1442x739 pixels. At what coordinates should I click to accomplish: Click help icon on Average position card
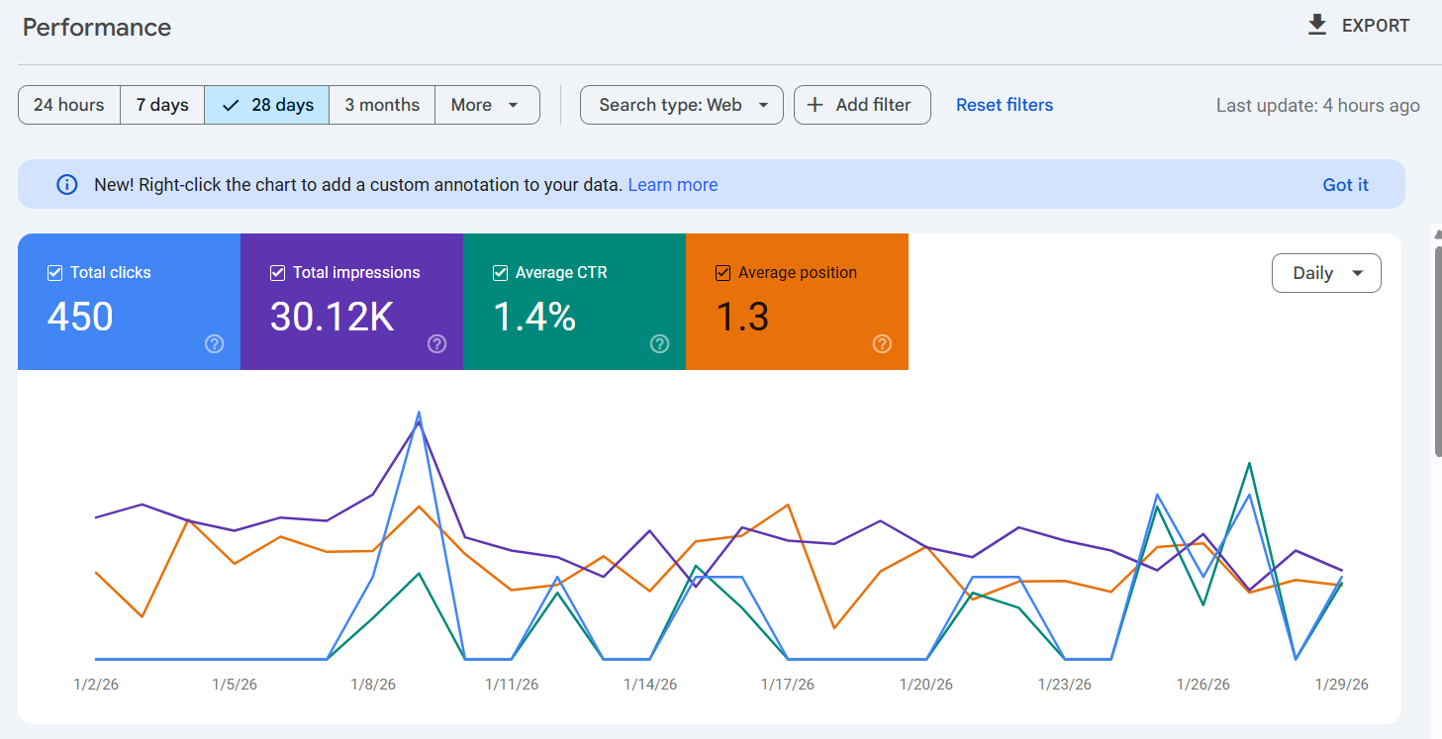(882, 344)
